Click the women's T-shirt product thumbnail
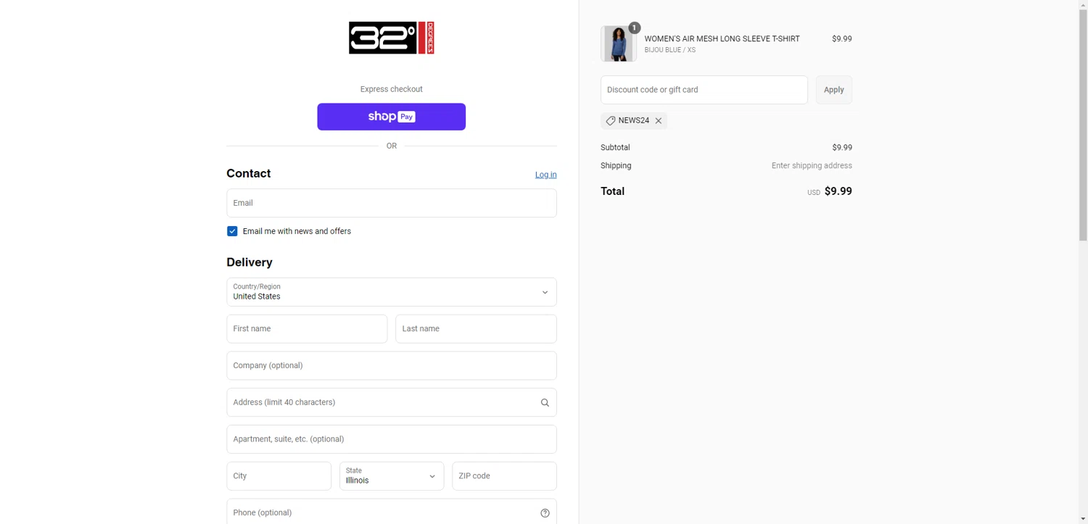The height and width of the screenshot is (524, 1088). pos(618,43)
